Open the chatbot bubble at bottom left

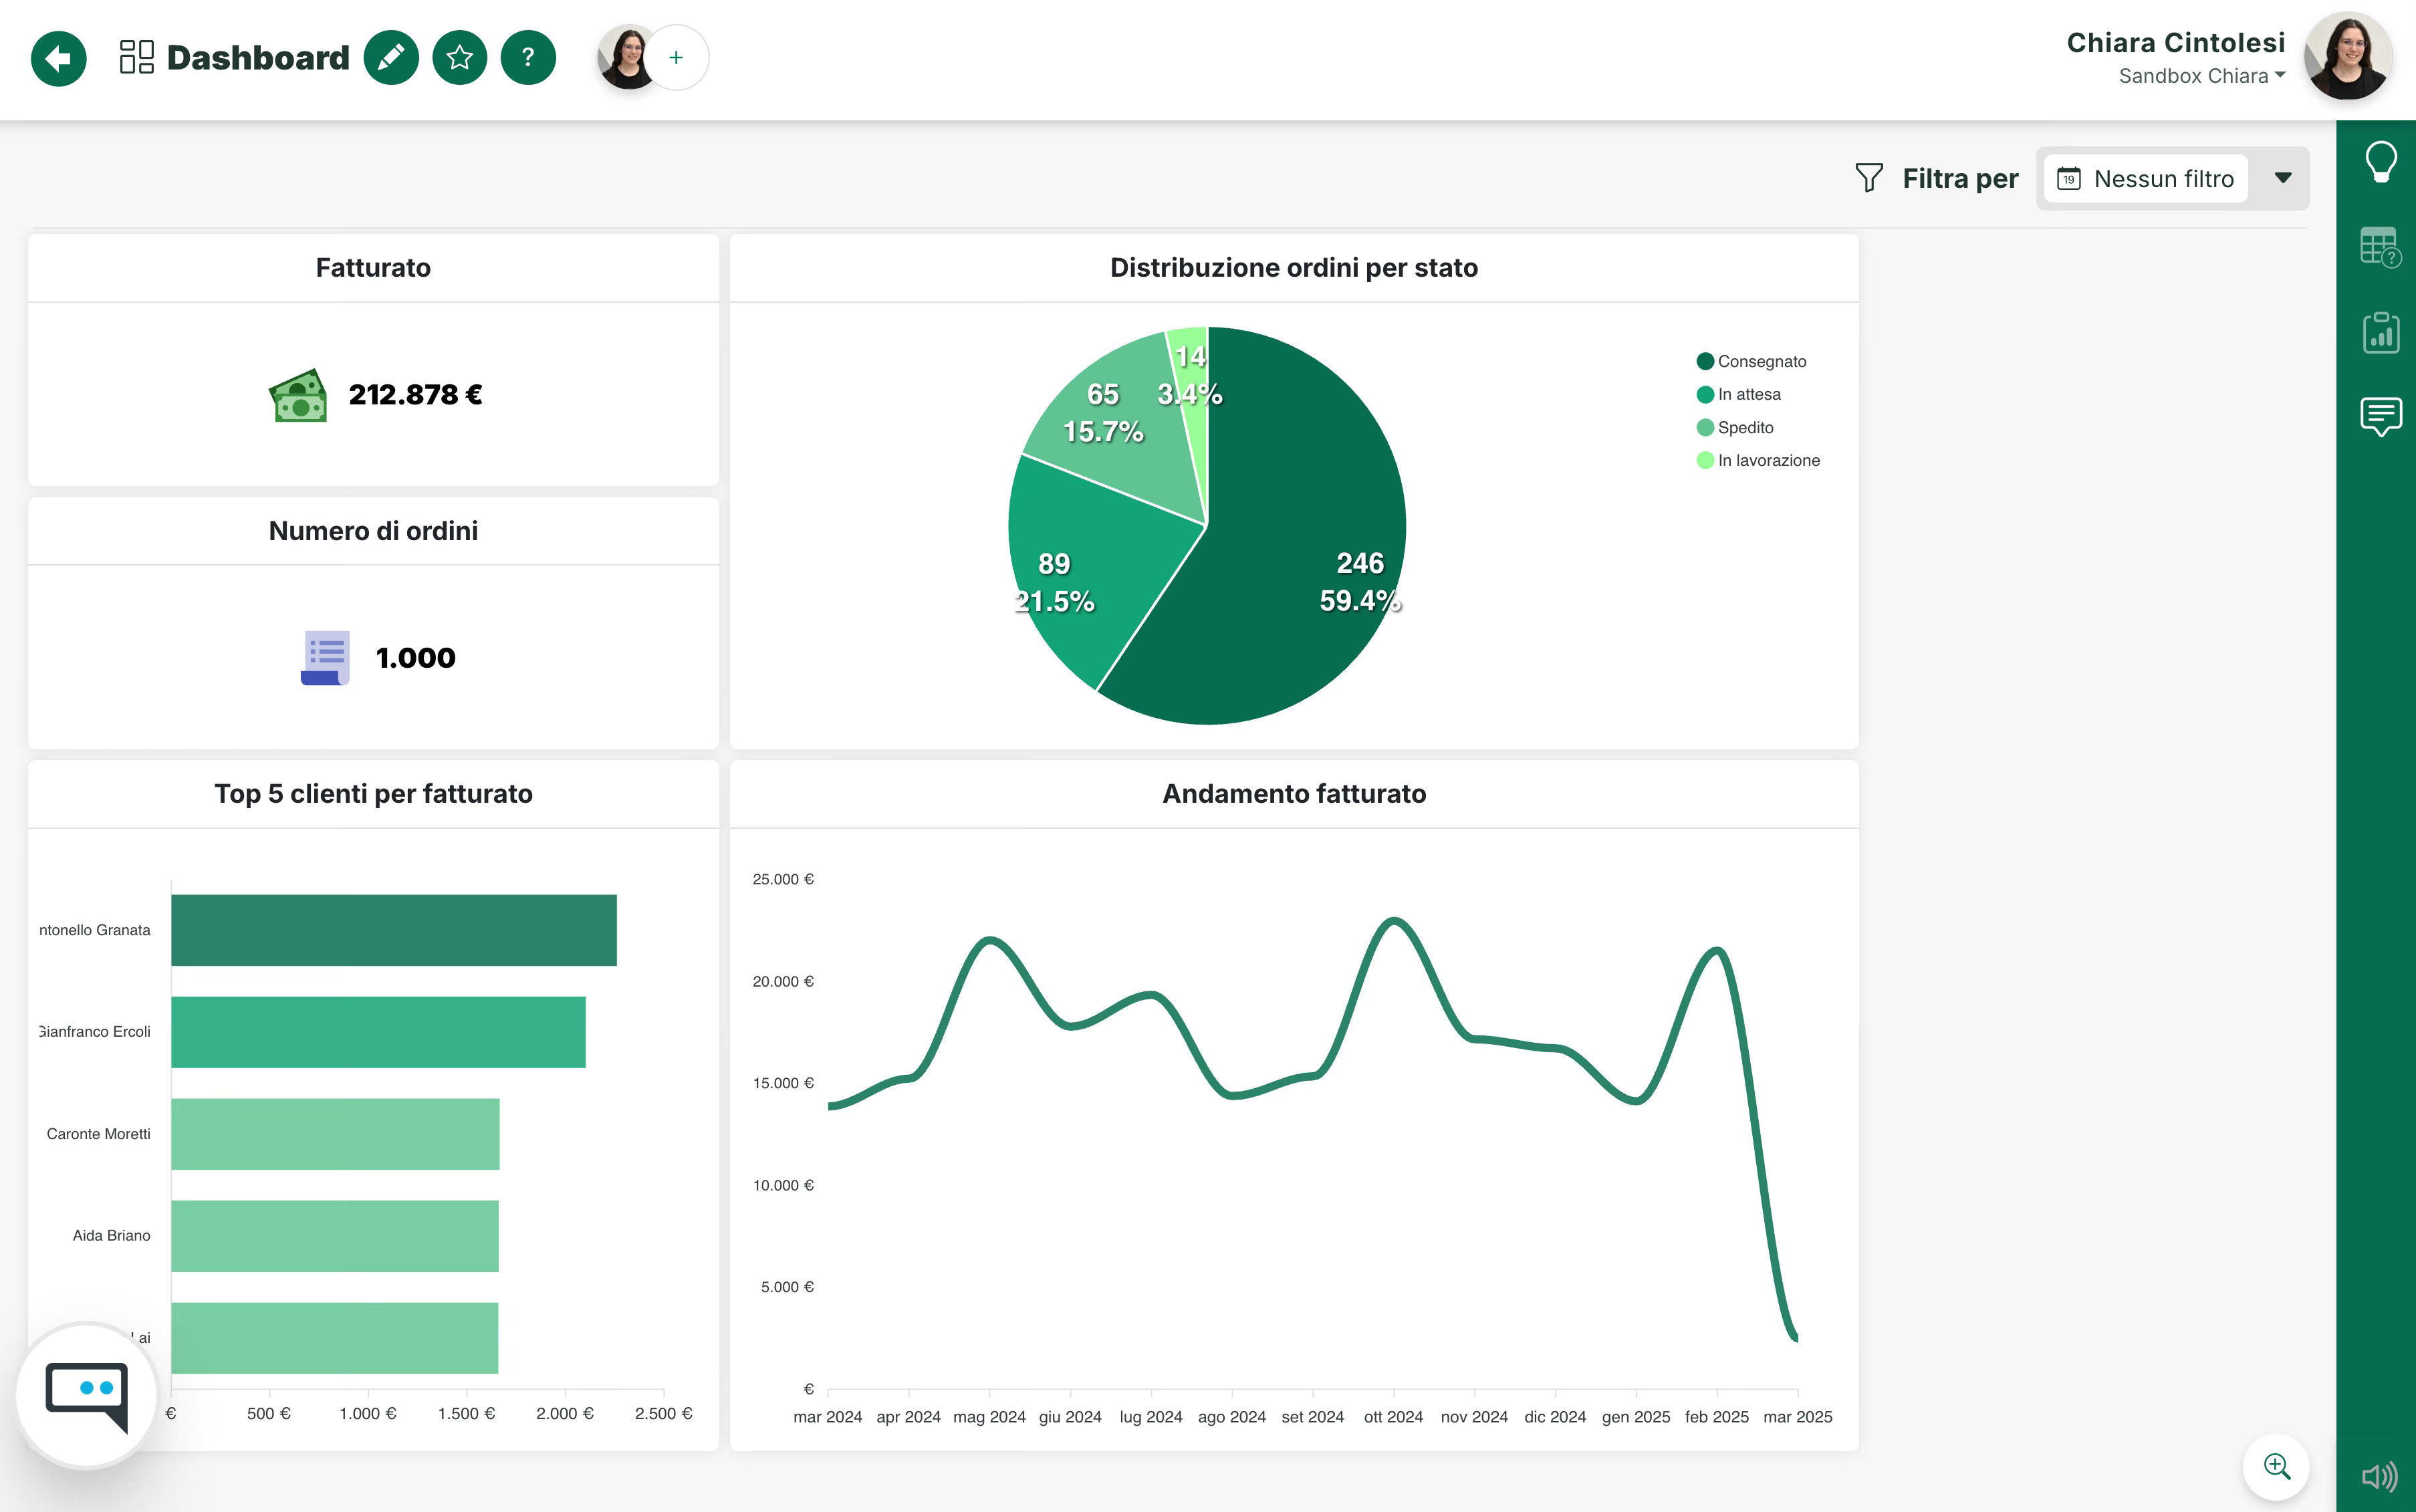pos(87,1395)
